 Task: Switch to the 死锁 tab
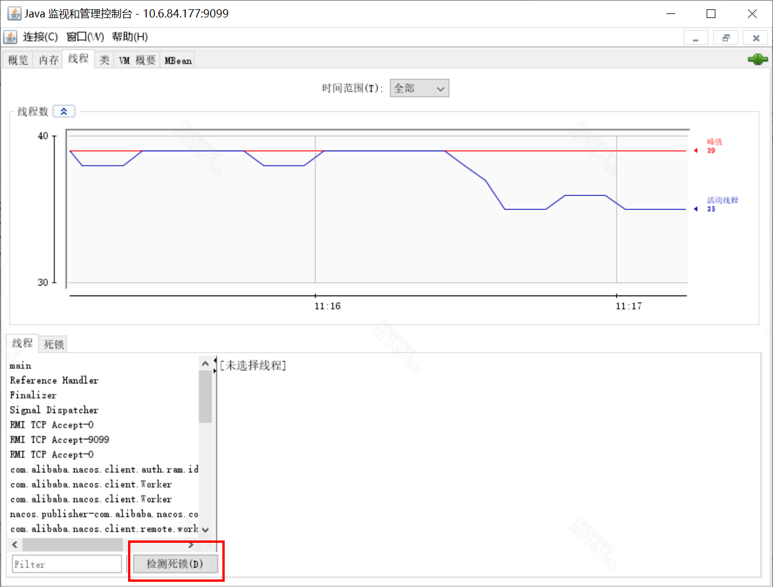pyautogui.click(x=54, y=344)
